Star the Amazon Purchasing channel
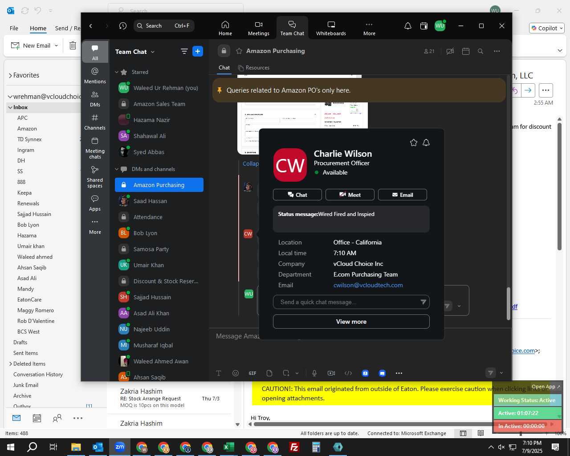The height and width of the screenshot is (456, 570). [x=239, y=51]
